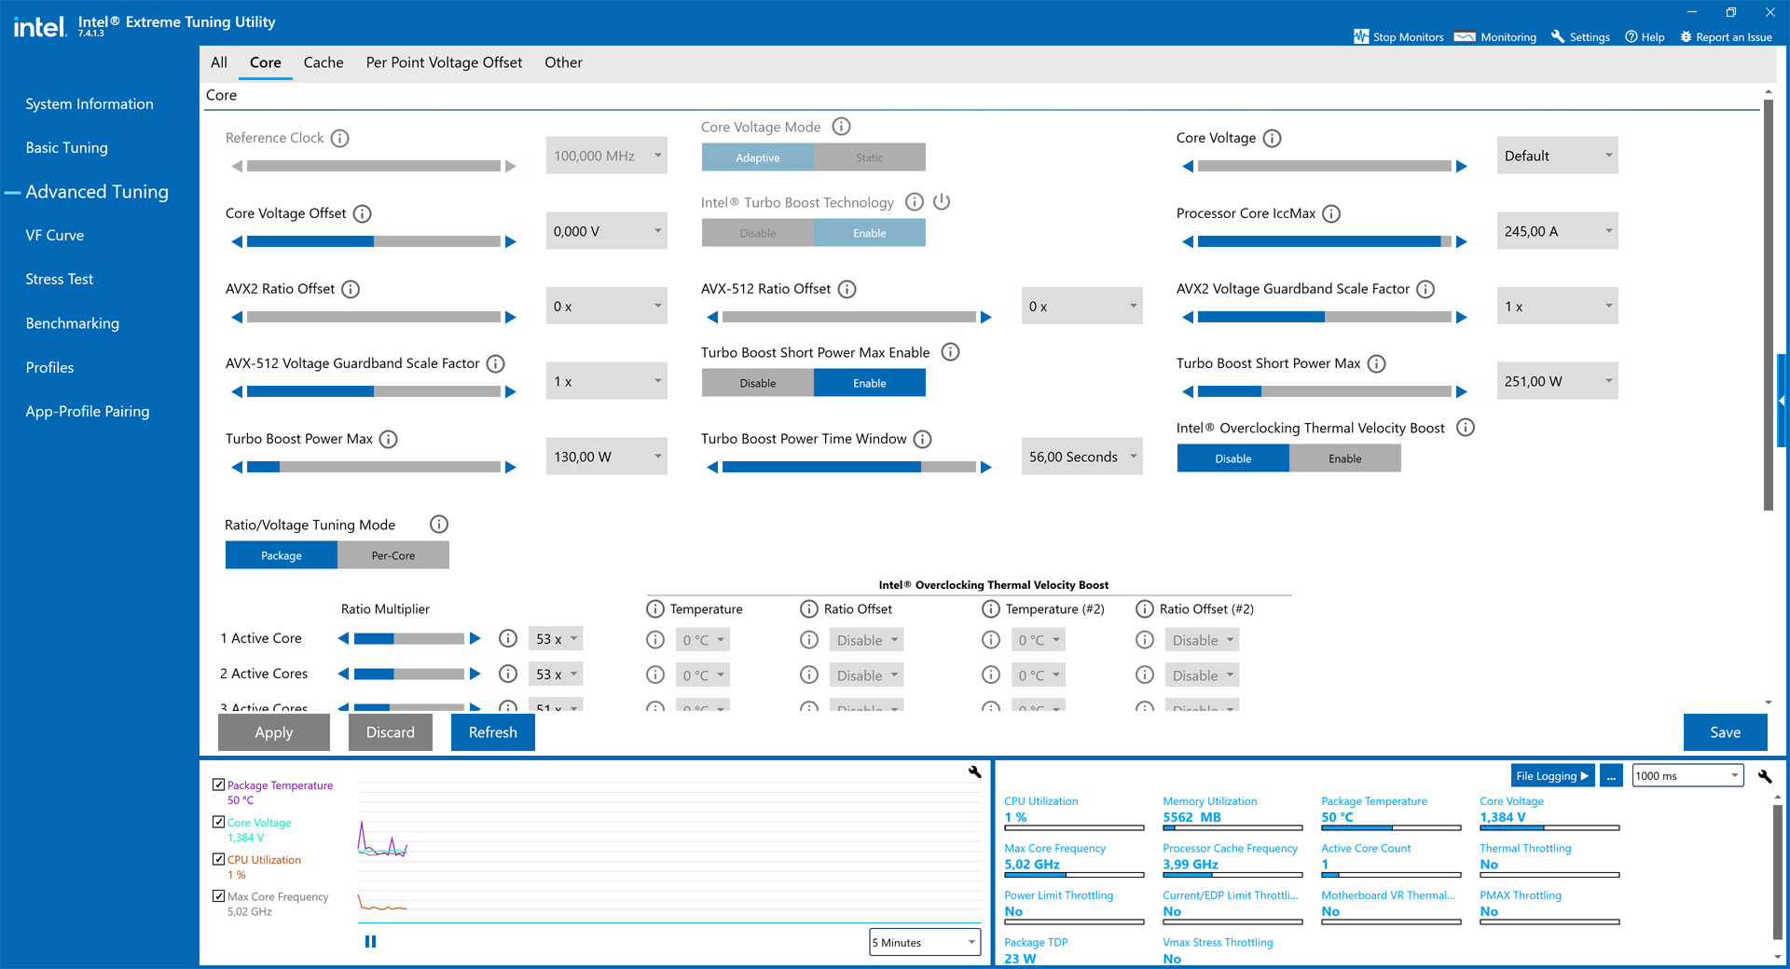Open info for AVX2 Ratio Offset
The height and width of the screenshot is (969, 1790).
(351, 289)
